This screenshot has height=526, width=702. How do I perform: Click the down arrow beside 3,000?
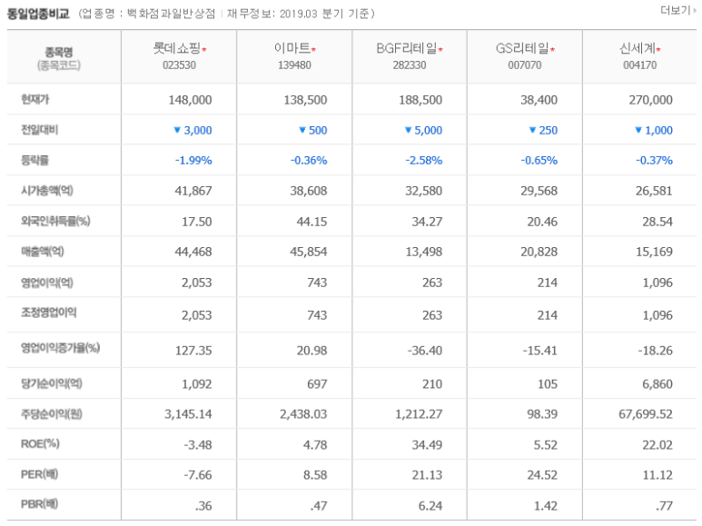177,130
